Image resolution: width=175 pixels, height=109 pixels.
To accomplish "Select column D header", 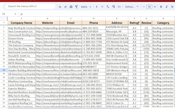I will tap(94, 19).
